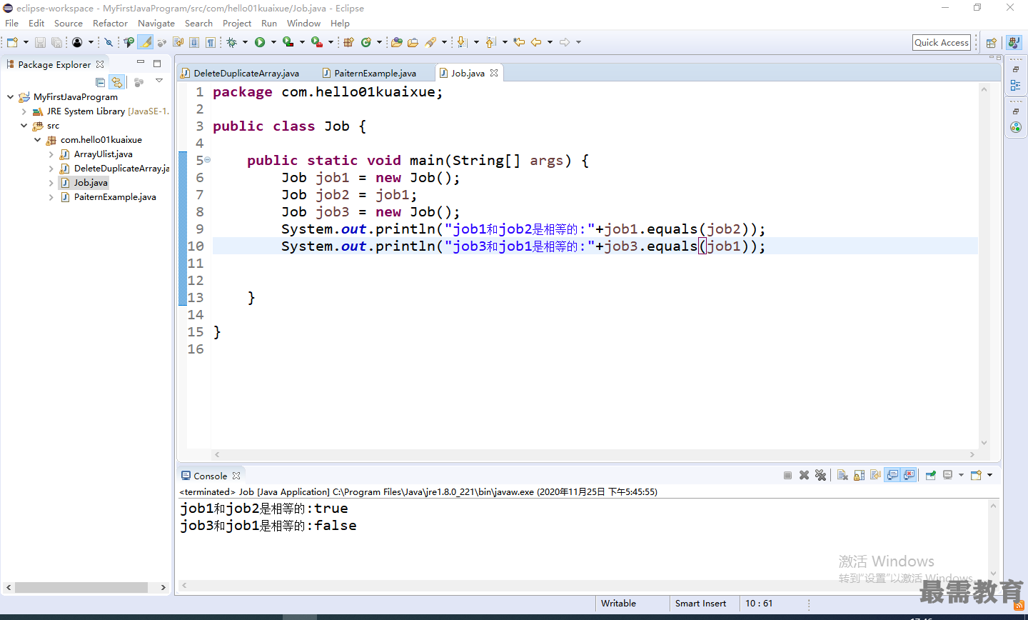
Task: Collapse the com.hello01kuaixue package node
Action: (37, 140)
